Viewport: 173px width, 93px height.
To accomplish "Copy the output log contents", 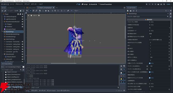I will coord(124,66).
